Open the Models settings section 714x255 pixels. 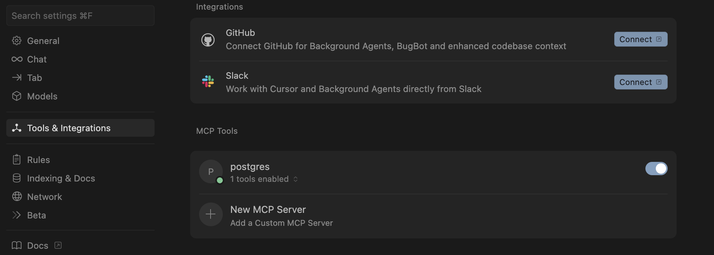click(x=80, y=96)
